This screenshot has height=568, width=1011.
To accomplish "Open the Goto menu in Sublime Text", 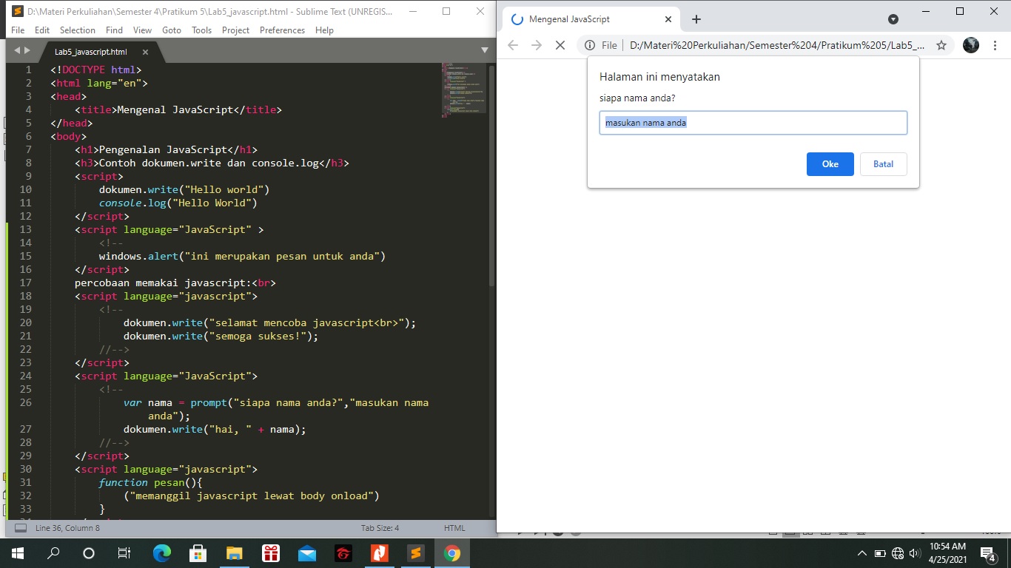I will (172, 30).
